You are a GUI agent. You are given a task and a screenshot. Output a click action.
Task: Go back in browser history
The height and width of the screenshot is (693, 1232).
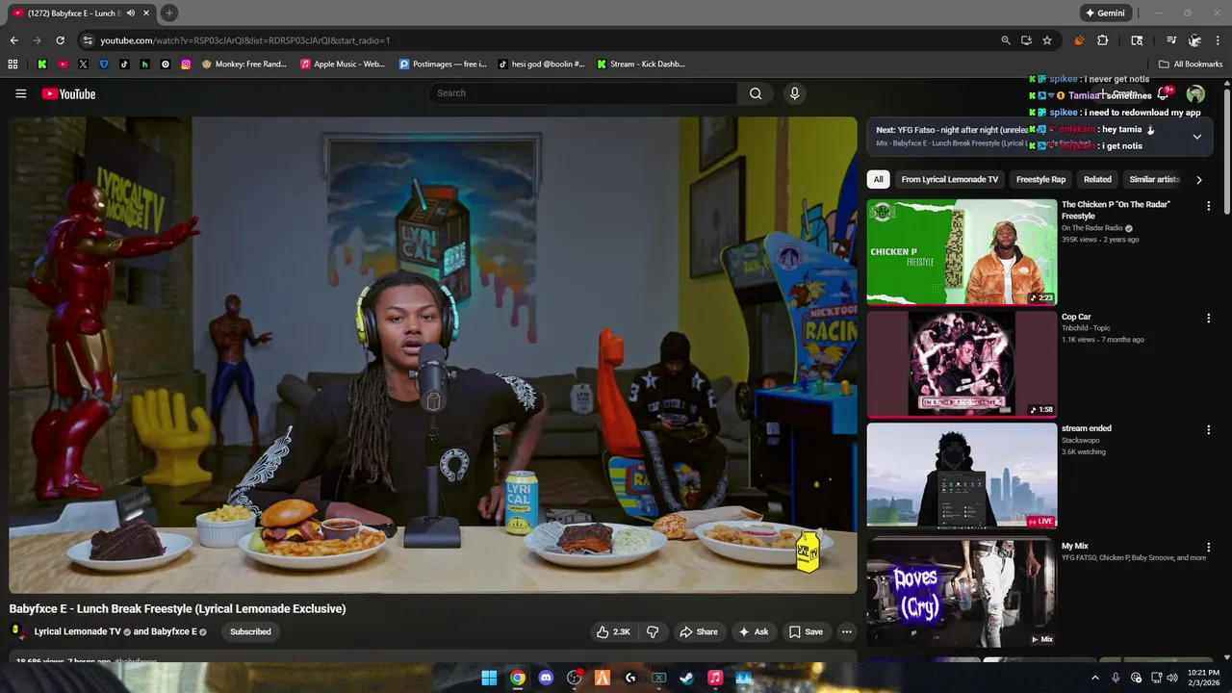pyautogui.click(x=13, y=40)
